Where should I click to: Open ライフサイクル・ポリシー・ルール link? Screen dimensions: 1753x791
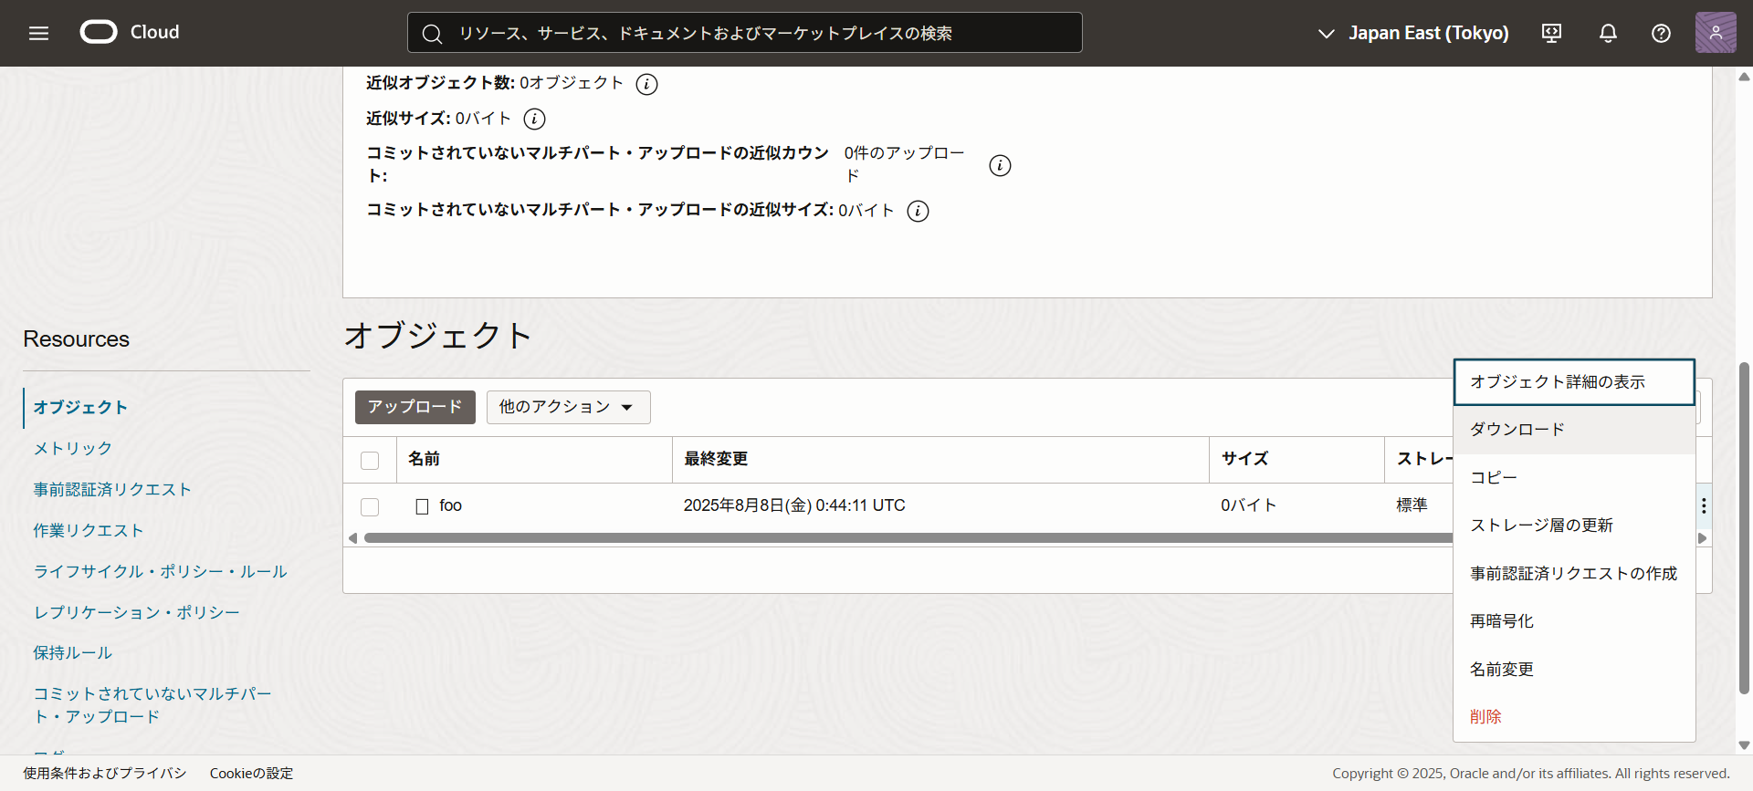coord(161,572)
